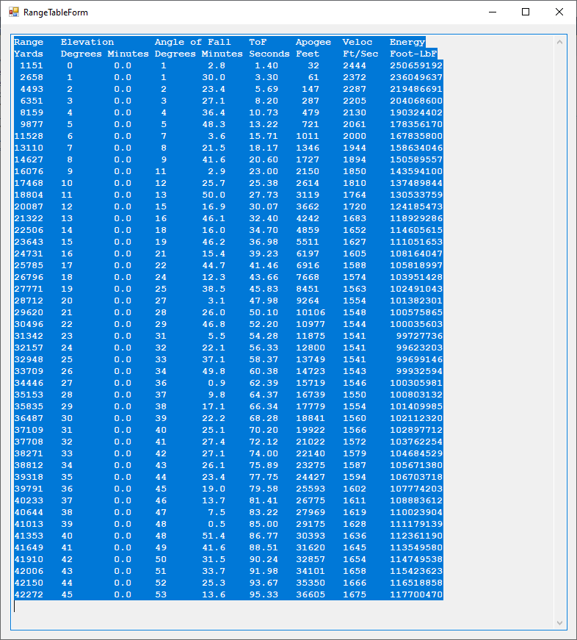Click the "Energy" column header text

click(x=407, y=42)
